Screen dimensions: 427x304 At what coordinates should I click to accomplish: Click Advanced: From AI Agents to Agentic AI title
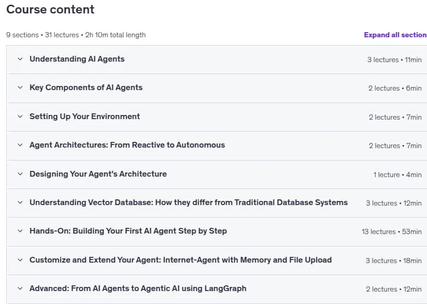tap(138, 288)
